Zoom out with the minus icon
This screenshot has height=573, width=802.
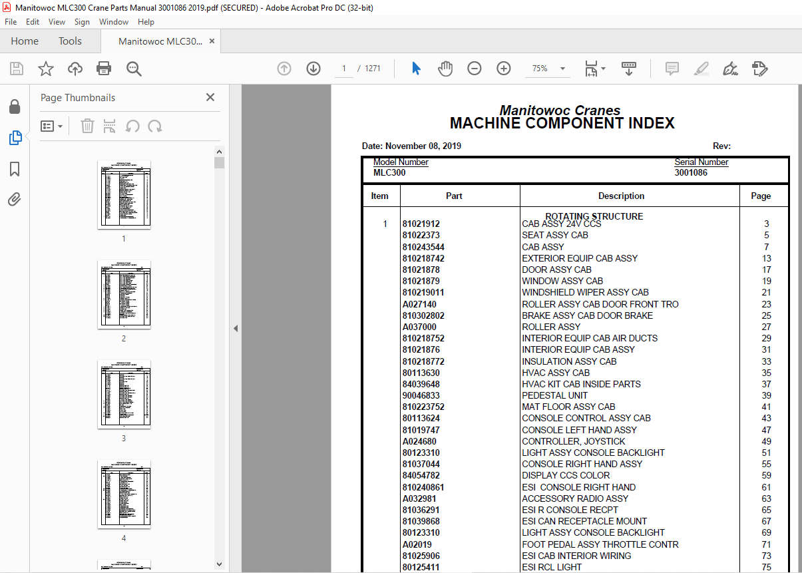click(475, 69)
